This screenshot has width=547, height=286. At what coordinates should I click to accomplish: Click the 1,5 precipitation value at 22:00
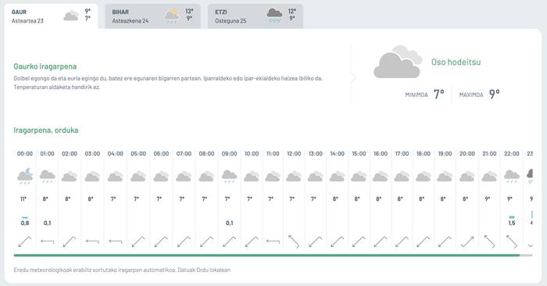click(512, 223)
